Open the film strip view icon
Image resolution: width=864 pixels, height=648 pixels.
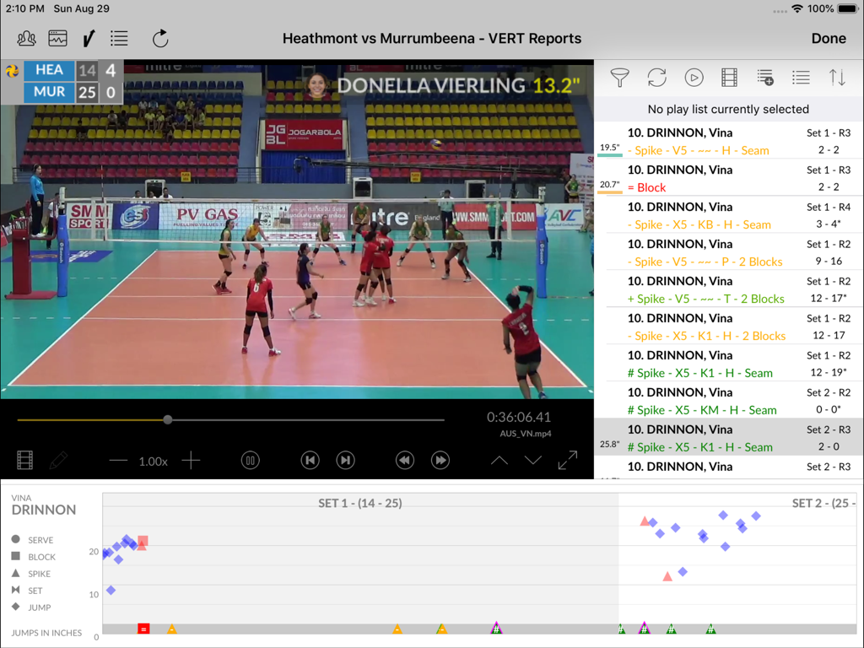point(729,77)
